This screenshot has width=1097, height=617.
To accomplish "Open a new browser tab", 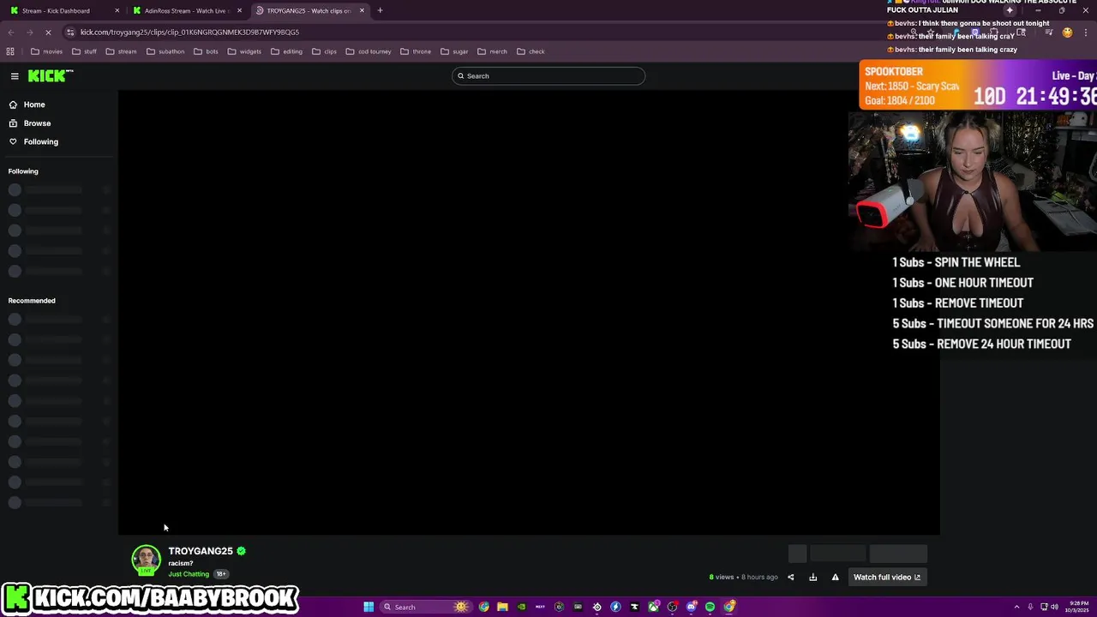I will (x=380, y=10).
